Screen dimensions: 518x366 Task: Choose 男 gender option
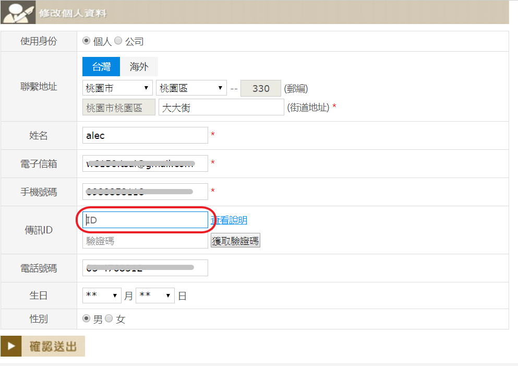tap(87, 318)
